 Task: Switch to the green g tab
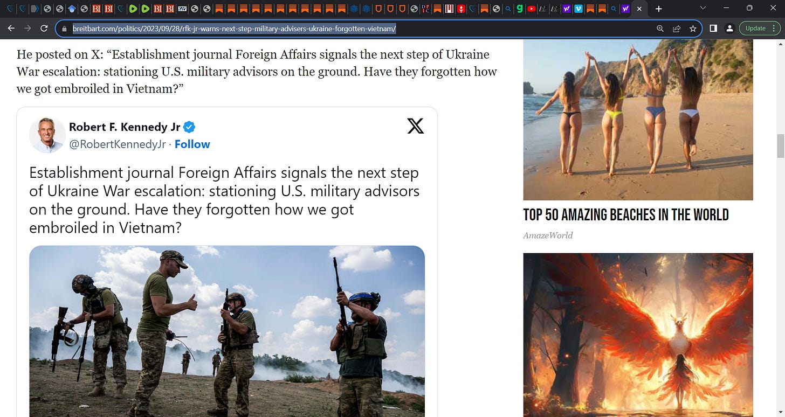point(520,9)
